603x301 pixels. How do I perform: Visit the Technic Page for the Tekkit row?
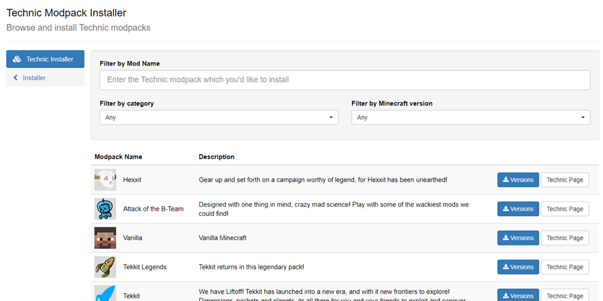point(565,295)
